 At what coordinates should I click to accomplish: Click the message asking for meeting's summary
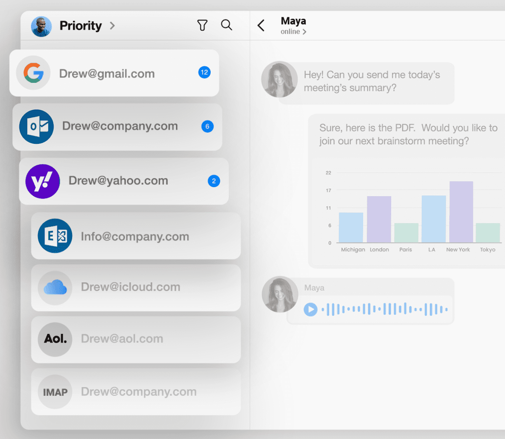pos(372,81)
